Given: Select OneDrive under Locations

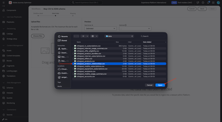Looking at the screenshot, I should [63, 73].
